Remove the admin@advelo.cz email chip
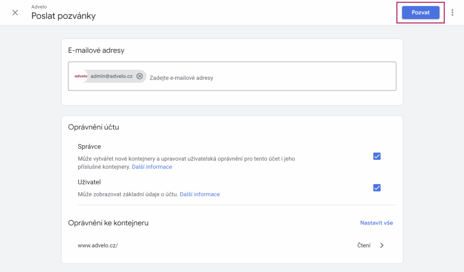The height and width of the screenshot is (272, 464). (x=140, y=76)
